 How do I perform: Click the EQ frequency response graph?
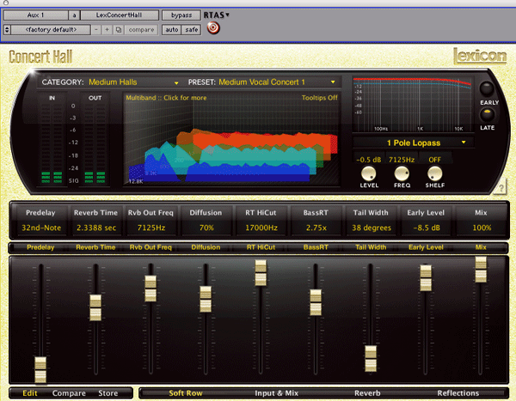(x=413, y=105)
